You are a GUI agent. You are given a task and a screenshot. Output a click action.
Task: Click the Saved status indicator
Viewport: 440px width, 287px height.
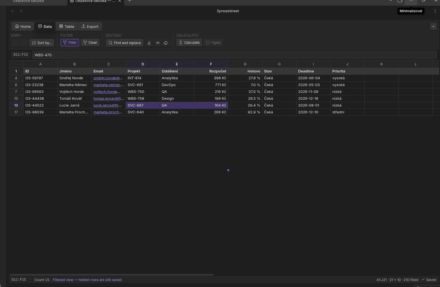click(x=429, y=280)
